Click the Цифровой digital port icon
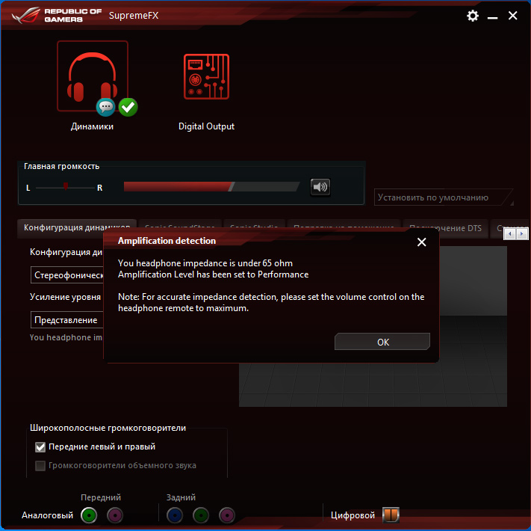 (391, 515)
